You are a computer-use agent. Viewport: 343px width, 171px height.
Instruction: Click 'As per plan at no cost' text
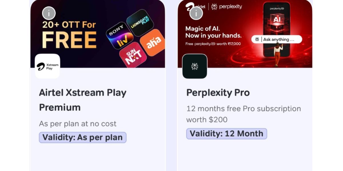(x=78, y=124)
